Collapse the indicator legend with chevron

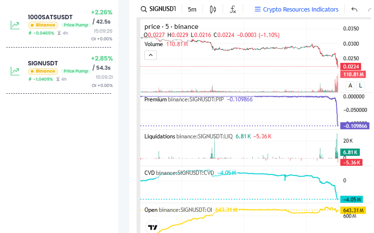pos(150,55)
